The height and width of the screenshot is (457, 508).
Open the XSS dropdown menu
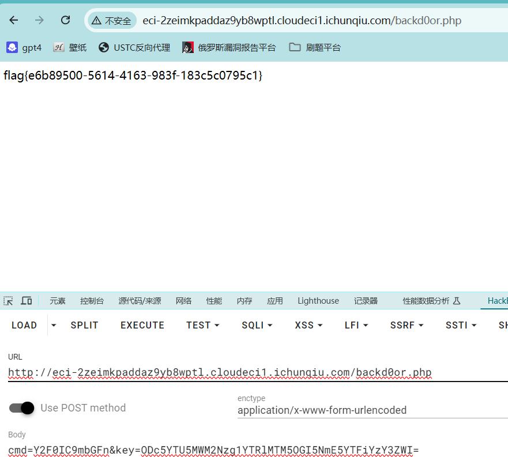coord(309,325)
